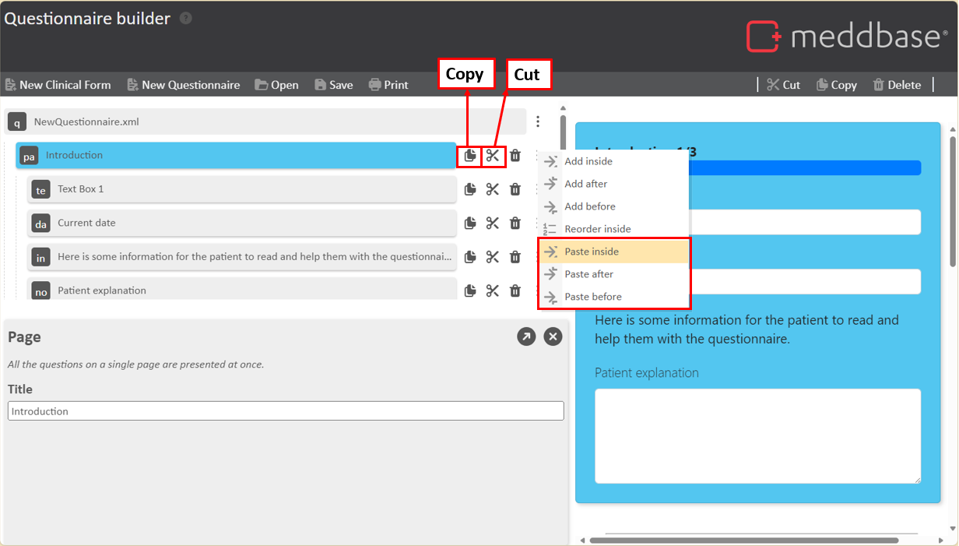Screen dimensions: 959x546
Task: Click the Patient explanation text area in preview
Action: pyautogui.click(x=757, y=435)
